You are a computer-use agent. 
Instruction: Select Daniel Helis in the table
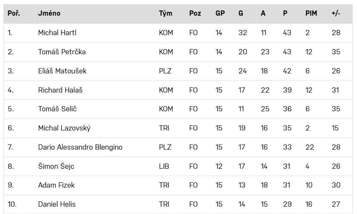[x=57, y=204]
